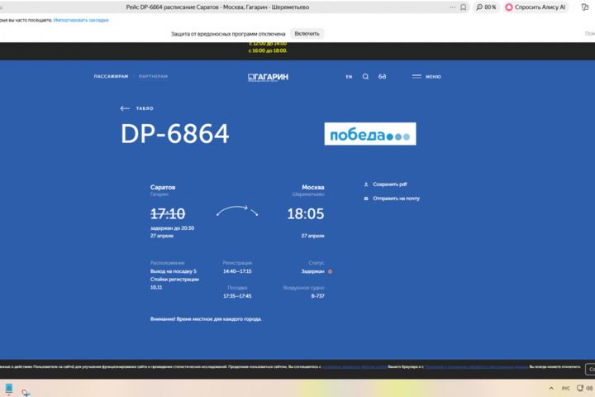Click the Гагарин airport logo
This screenshot has width=595, height=397.
coord(268,77)
